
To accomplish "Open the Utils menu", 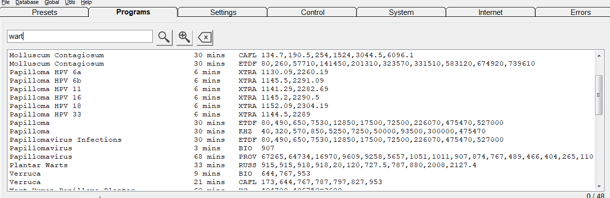I will [x=70, y=2].
